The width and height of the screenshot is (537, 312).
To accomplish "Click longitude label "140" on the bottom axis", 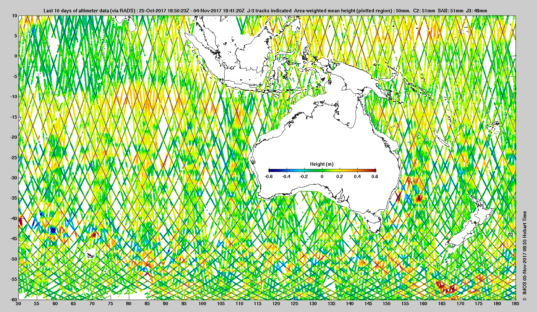I will click(350, 304).
